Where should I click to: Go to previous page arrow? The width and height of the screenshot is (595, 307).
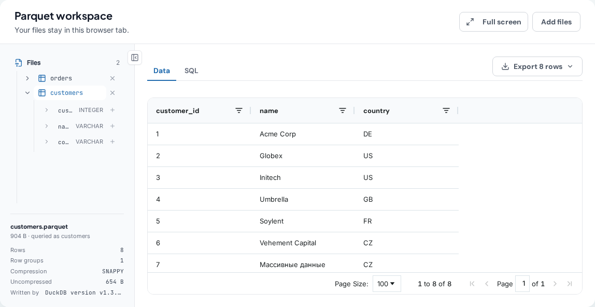coord(487,284)
